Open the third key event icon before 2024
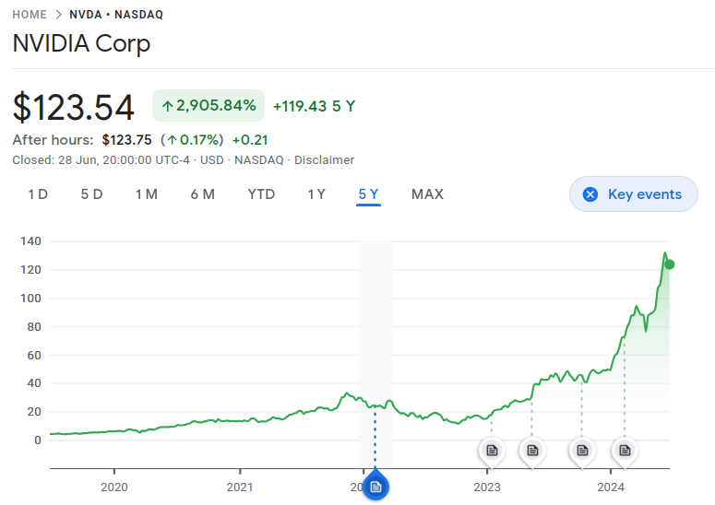Screen dimensions: 715x505 [x=582, y=451]
